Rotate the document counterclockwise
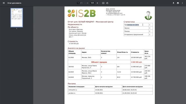 pos(107,3)
